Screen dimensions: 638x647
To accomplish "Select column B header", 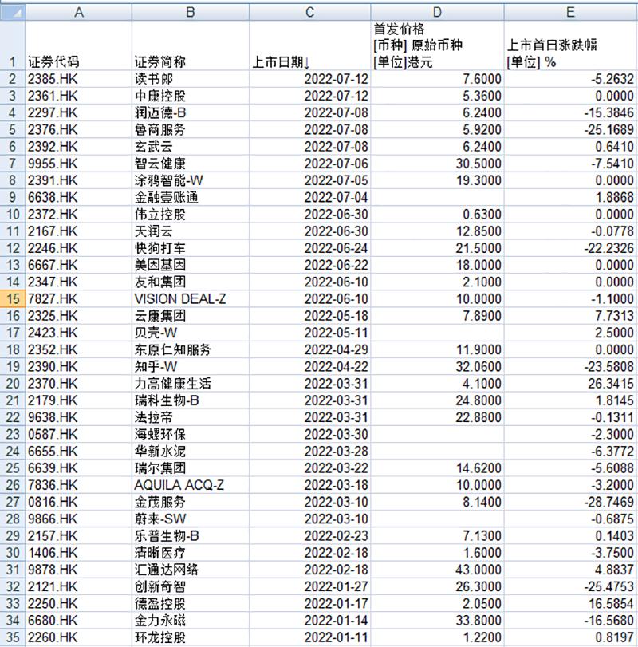I will pyautogui.click(x=191, y=13).
